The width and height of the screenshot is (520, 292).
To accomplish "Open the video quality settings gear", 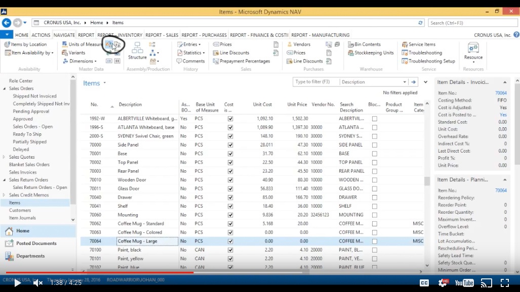I will click(x=443, y=283).
